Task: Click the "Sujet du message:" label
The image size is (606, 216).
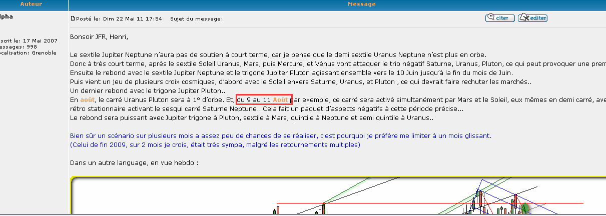Action: click(x=197, y=19)
